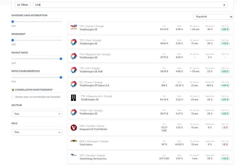This screenshot has height=165, width=237.
Task: Click the logo of TotalEnergies EP Gabon
Action: coord(74,84)
